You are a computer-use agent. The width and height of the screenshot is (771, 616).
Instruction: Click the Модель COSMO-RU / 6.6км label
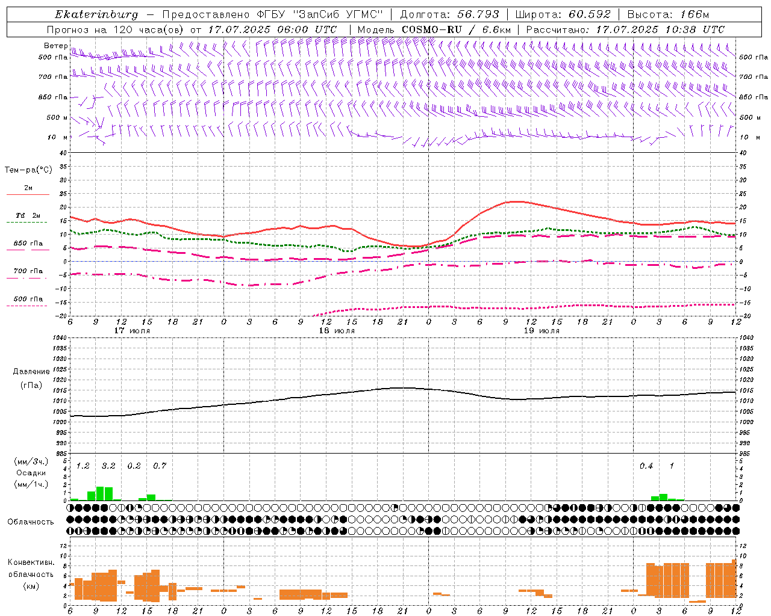coord(434,29)
